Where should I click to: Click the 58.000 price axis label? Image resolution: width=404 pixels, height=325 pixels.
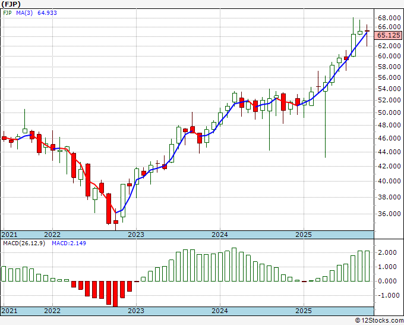[x=389, y=67]
